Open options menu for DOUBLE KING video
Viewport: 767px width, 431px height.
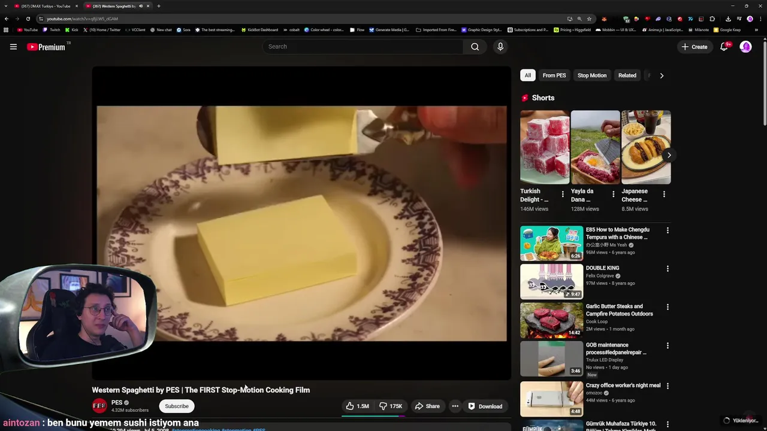(x=668, y=268)
